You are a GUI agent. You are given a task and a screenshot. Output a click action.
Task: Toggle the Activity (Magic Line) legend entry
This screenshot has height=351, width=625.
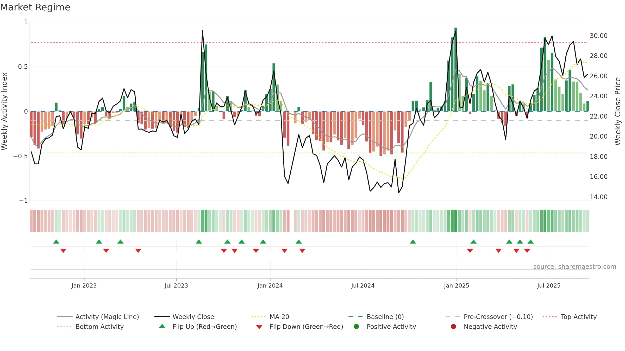pyautogui.click(x=98, y=317)
